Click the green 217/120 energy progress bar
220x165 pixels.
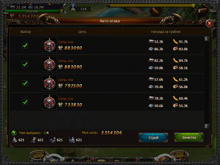(x=32, y=11)
